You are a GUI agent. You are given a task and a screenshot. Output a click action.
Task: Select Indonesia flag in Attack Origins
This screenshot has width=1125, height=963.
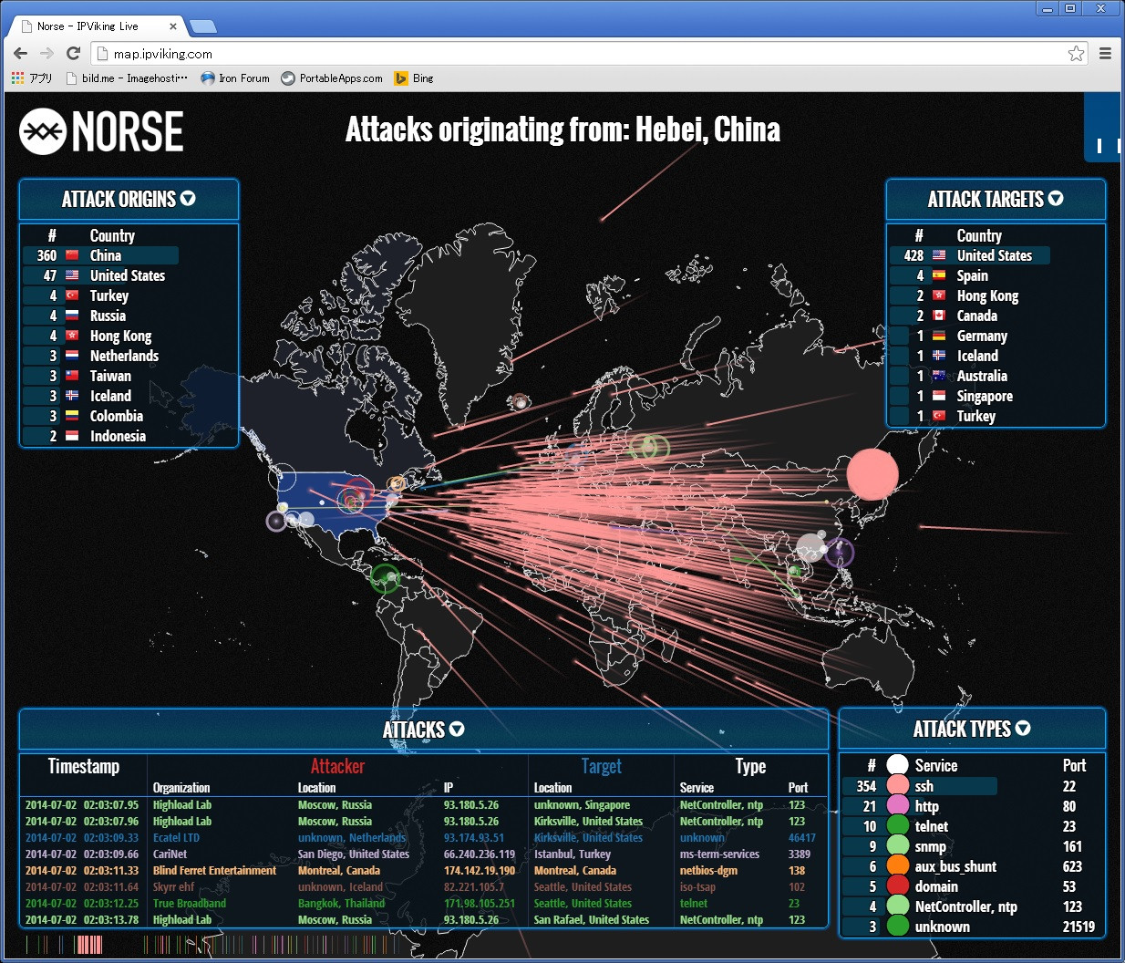coord(72,436)
